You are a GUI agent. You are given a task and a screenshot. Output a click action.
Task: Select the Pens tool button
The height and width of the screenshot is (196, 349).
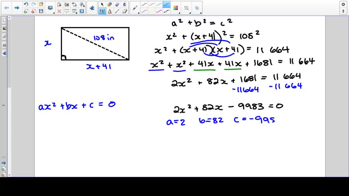[102, 11]
